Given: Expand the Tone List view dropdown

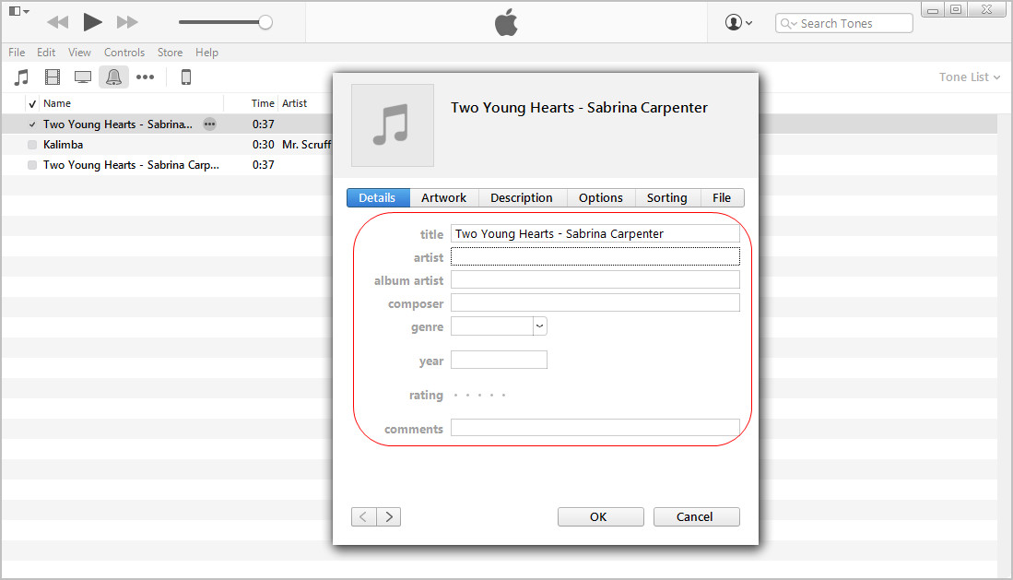Looking at the screenshot, I should coord(969,77).
